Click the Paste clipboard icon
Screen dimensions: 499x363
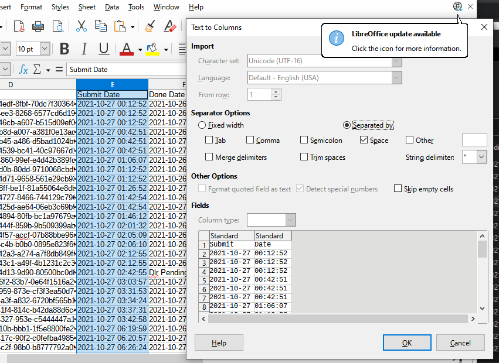[x=120, y=26]
